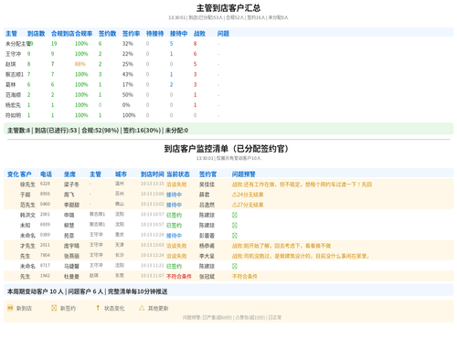Click the phone number 1942
Screen dimensions: 457x338
click(x=45, y=276)
